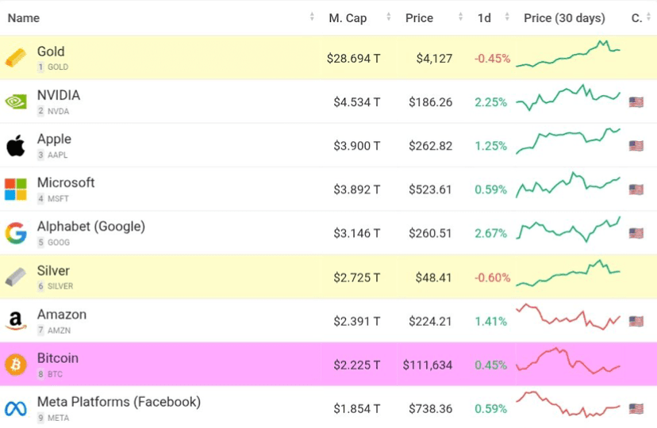Click the Google logo icon
Viewport: 657px width, 428px height.
pos(15,233)
